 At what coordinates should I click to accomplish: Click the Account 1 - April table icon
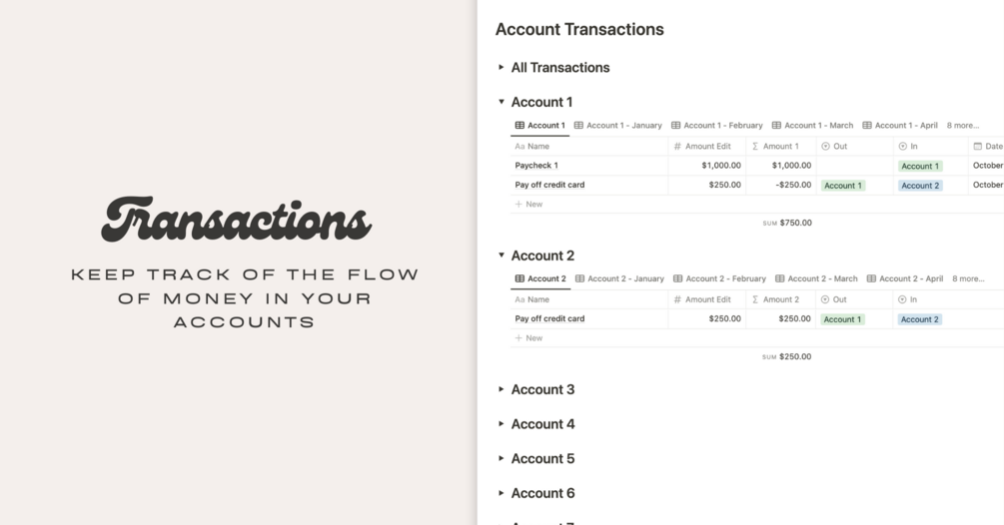[867, 126]
